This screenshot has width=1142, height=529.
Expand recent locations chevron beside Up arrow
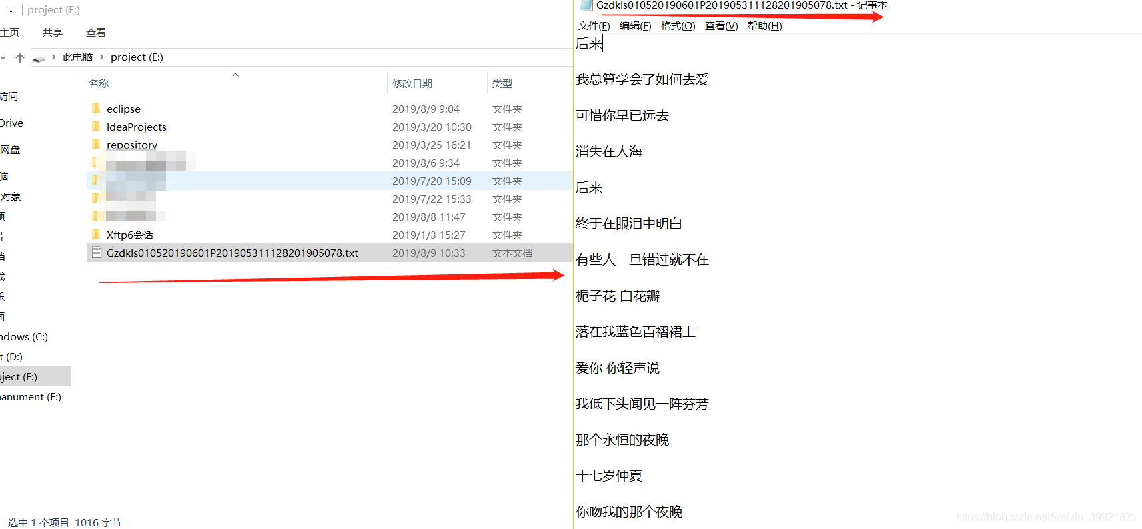click(x=3, y=58)
